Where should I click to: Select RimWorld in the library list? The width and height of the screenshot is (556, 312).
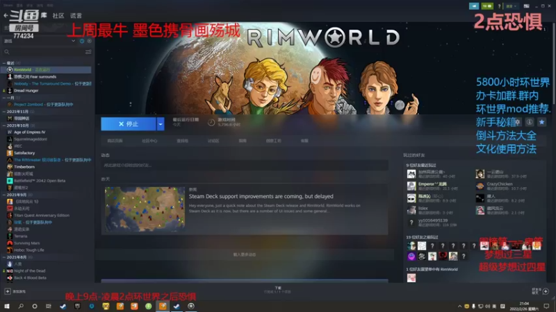click(x=47, y=70)
